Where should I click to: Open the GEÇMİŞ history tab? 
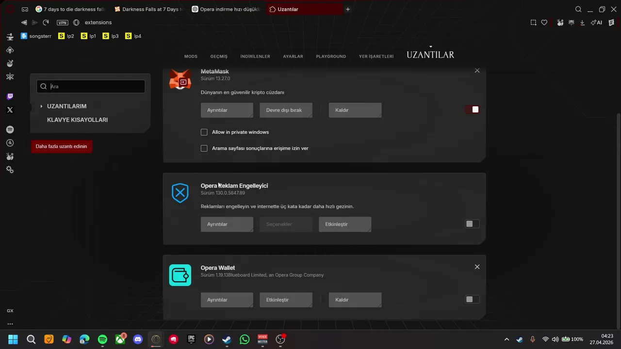pos(219,56)
